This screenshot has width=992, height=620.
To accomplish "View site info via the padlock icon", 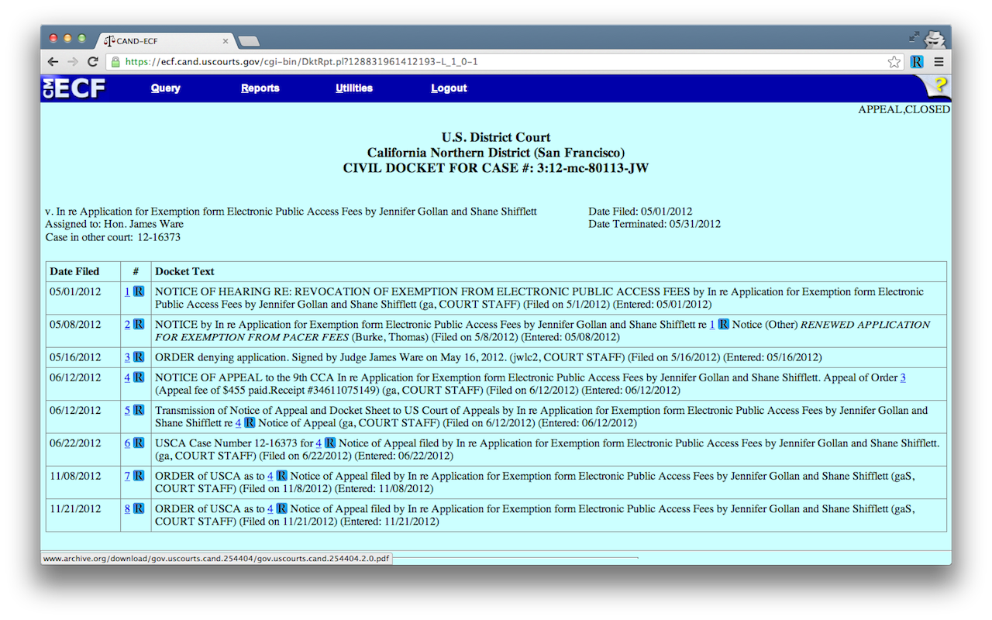I will coord(115,62).
